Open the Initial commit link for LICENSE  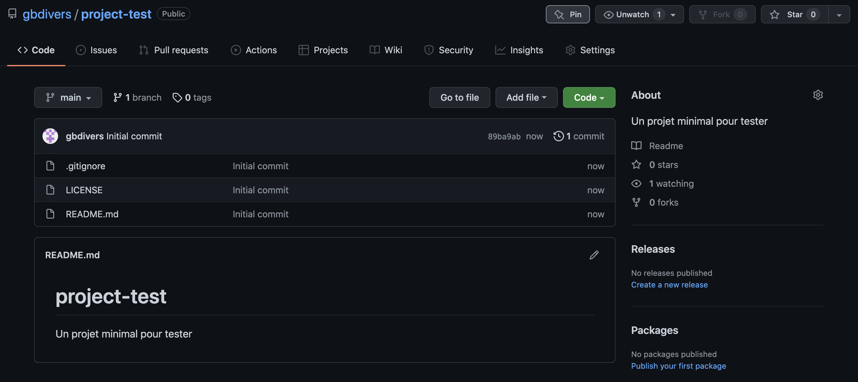pyautogui.click(x=261, y=190)
